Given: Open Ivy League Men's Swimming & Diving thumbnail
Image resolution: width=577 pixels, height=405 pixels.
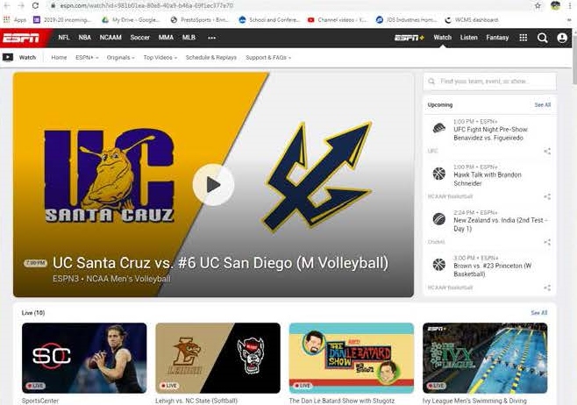Looking at the screenshot, I should click(x=485, y=358).
